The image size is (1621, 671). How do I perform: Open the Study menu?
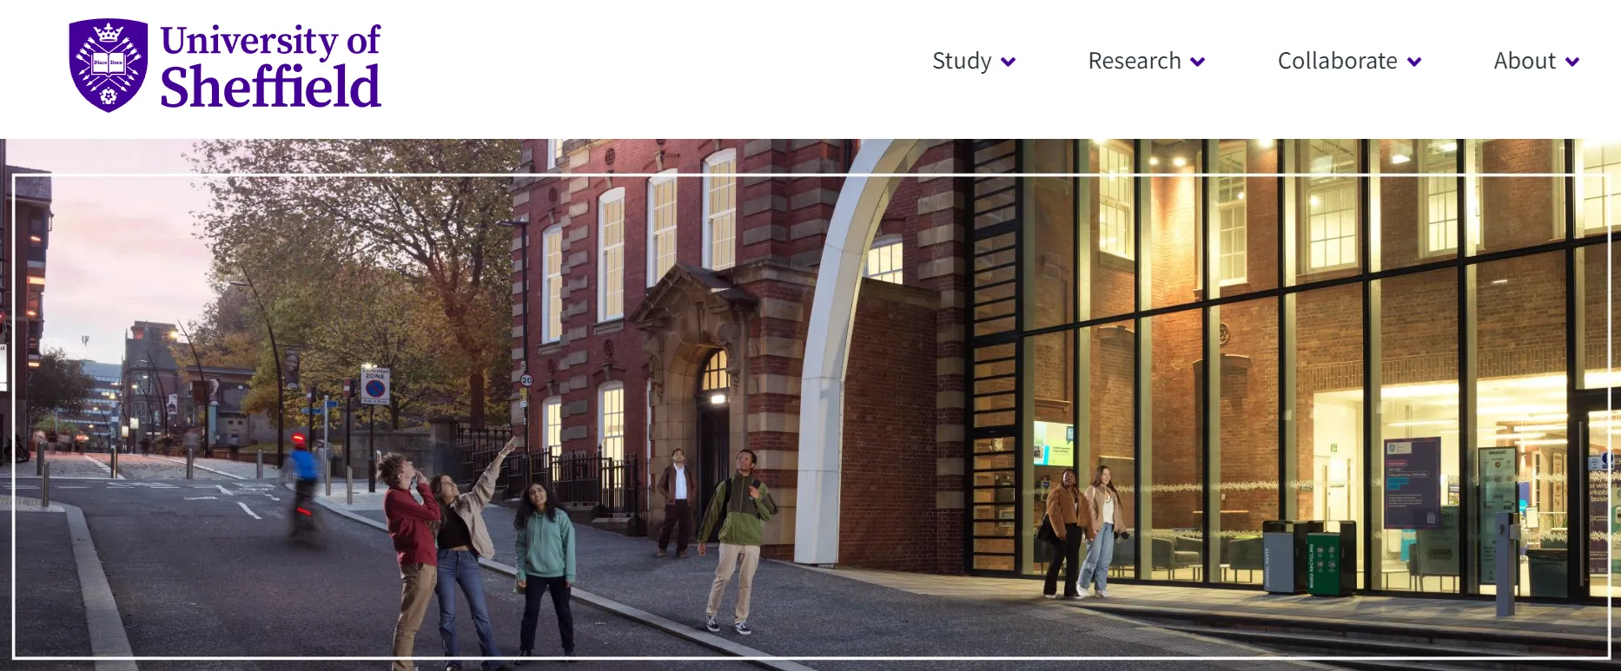[962, 61]
